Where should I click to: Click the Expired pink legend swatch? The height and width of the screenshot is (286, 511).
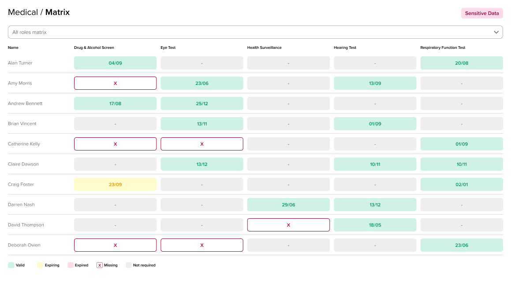[70, 265]
